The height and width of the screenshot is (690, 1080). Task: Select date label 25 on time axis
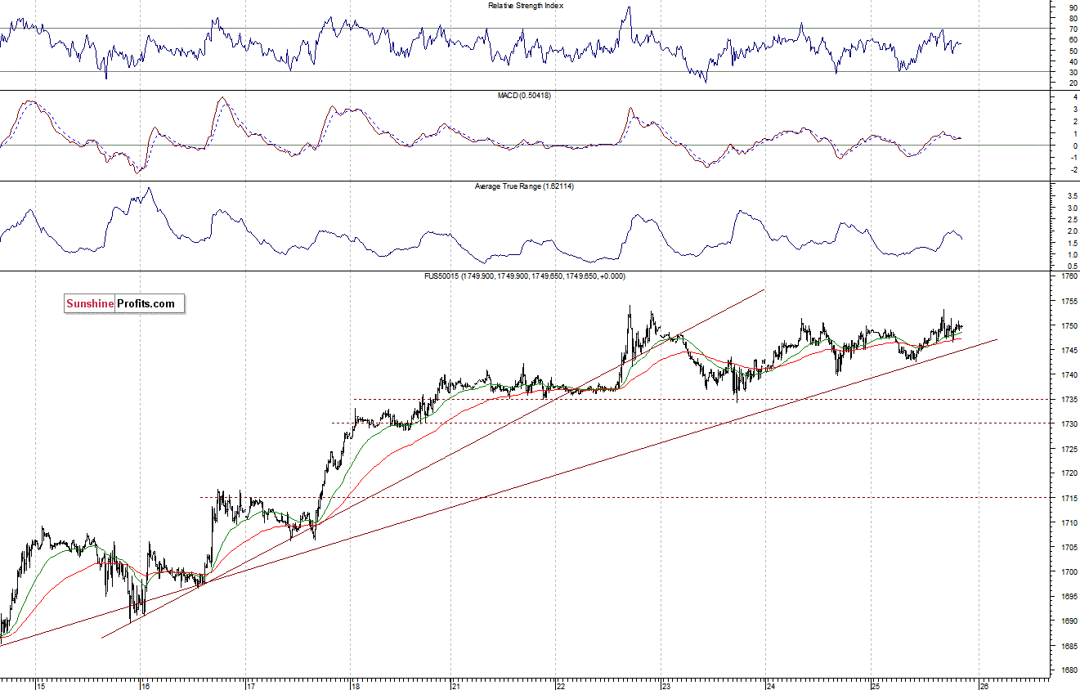click(876, 685)
